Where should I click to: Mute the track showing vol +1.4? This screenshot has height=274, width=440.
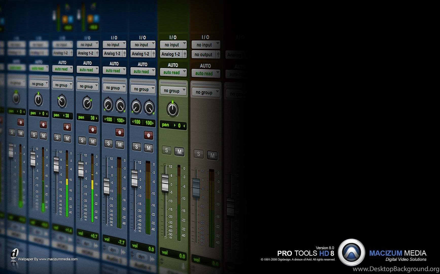click(67, 139)
